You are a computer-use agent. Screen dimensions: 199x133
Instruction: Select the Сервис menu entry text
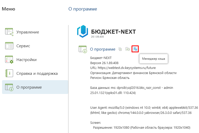point(23,46)
